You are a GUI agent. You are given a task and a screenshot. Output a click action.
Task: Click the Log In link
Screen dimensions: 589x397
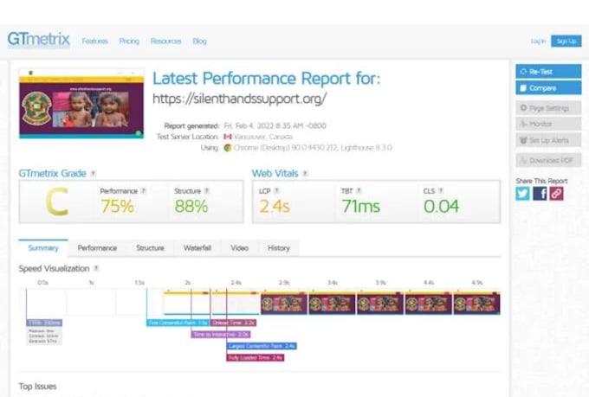point(538,42)
